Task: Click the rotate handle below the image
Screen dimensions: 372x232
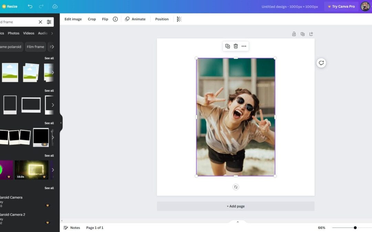Action: (236, 187)
